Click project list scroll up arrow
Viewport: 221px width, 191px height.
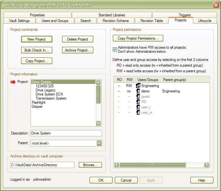tap(98, 82)
